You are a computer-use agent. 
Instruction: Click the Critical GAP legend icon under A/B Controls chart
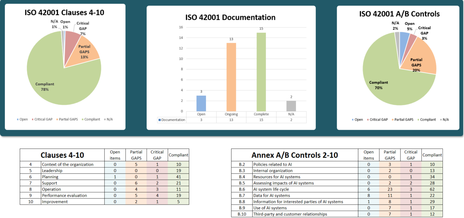[x=368, y=119]
